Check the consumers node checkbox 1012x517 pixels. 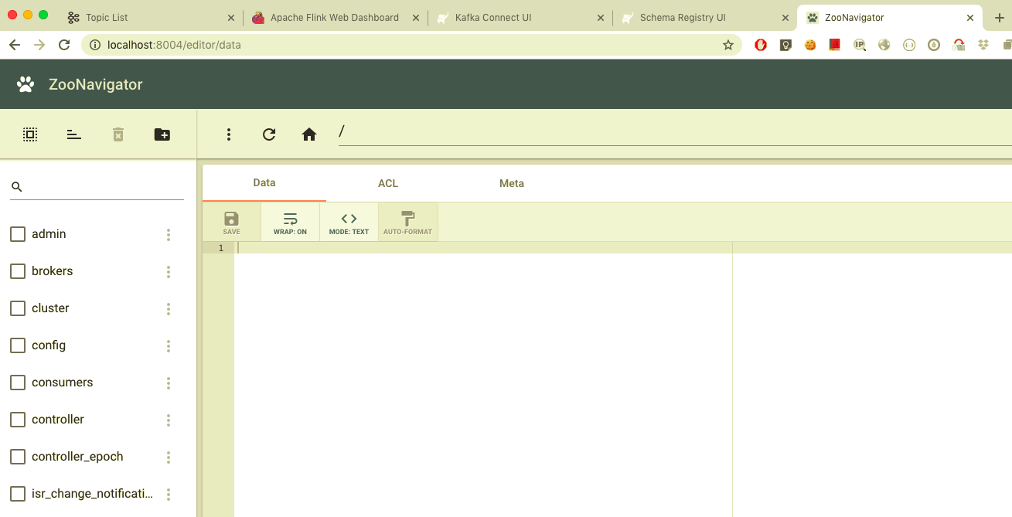[x=18, y=383]
